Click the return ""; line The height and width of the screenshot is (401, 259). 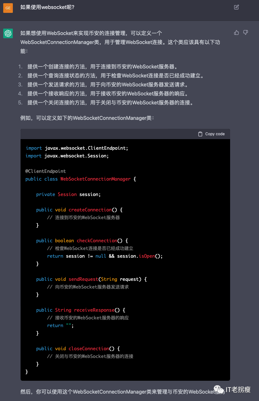point(60,325)
